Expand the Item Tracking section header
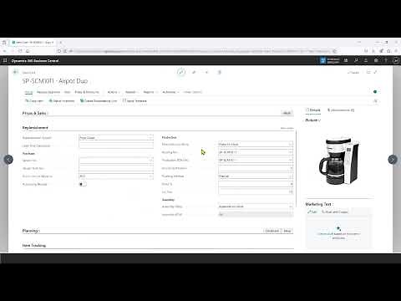Image resolution: width=401 pixels, height=301 pixels. 34,246
